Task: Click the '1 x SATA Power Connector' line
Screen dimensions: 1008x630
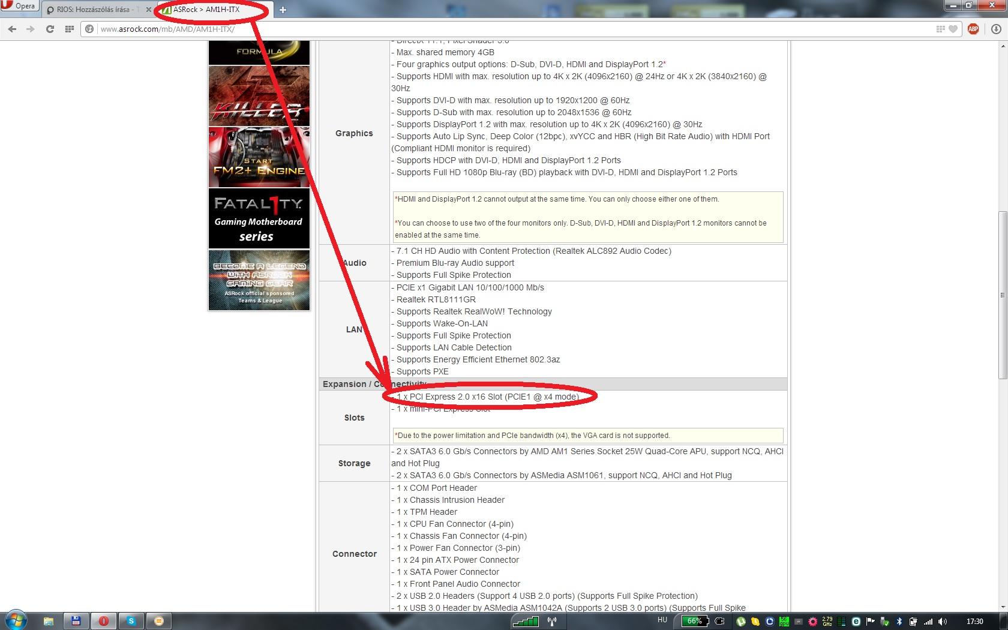Action: [445, 572]
